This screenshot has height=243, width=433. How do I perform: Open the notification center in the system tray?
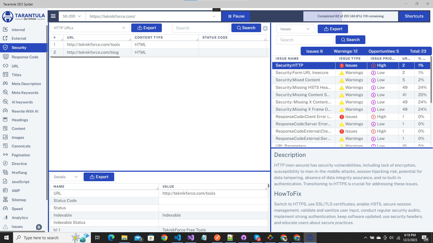(x=425, y=238)
